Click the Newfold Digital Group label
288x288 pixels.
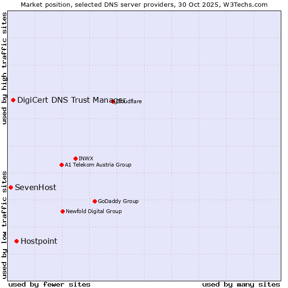[94, 211]
